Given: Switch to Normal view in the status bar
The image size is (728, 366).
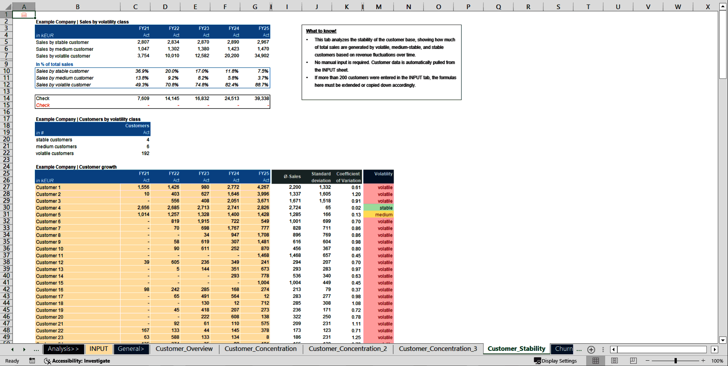Looking at the screenshot, I should pos(595,361).
